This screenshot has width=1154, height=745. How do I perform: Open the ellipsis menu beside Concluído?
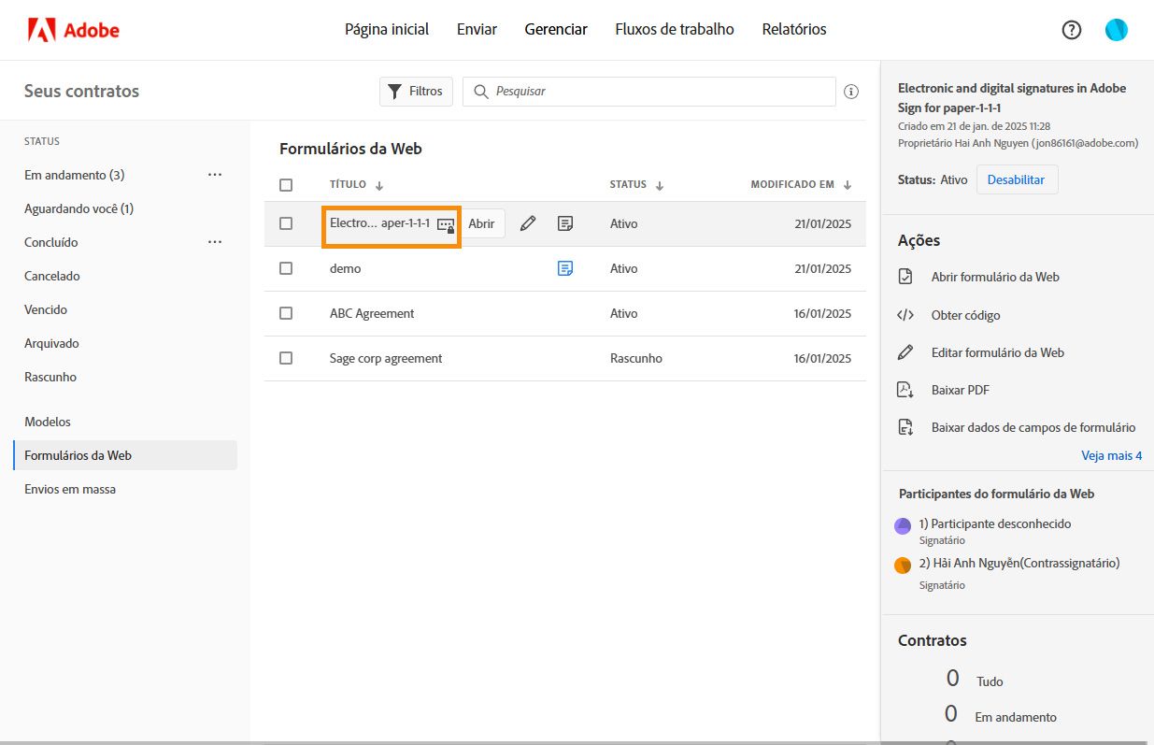[x=215, y=241]
